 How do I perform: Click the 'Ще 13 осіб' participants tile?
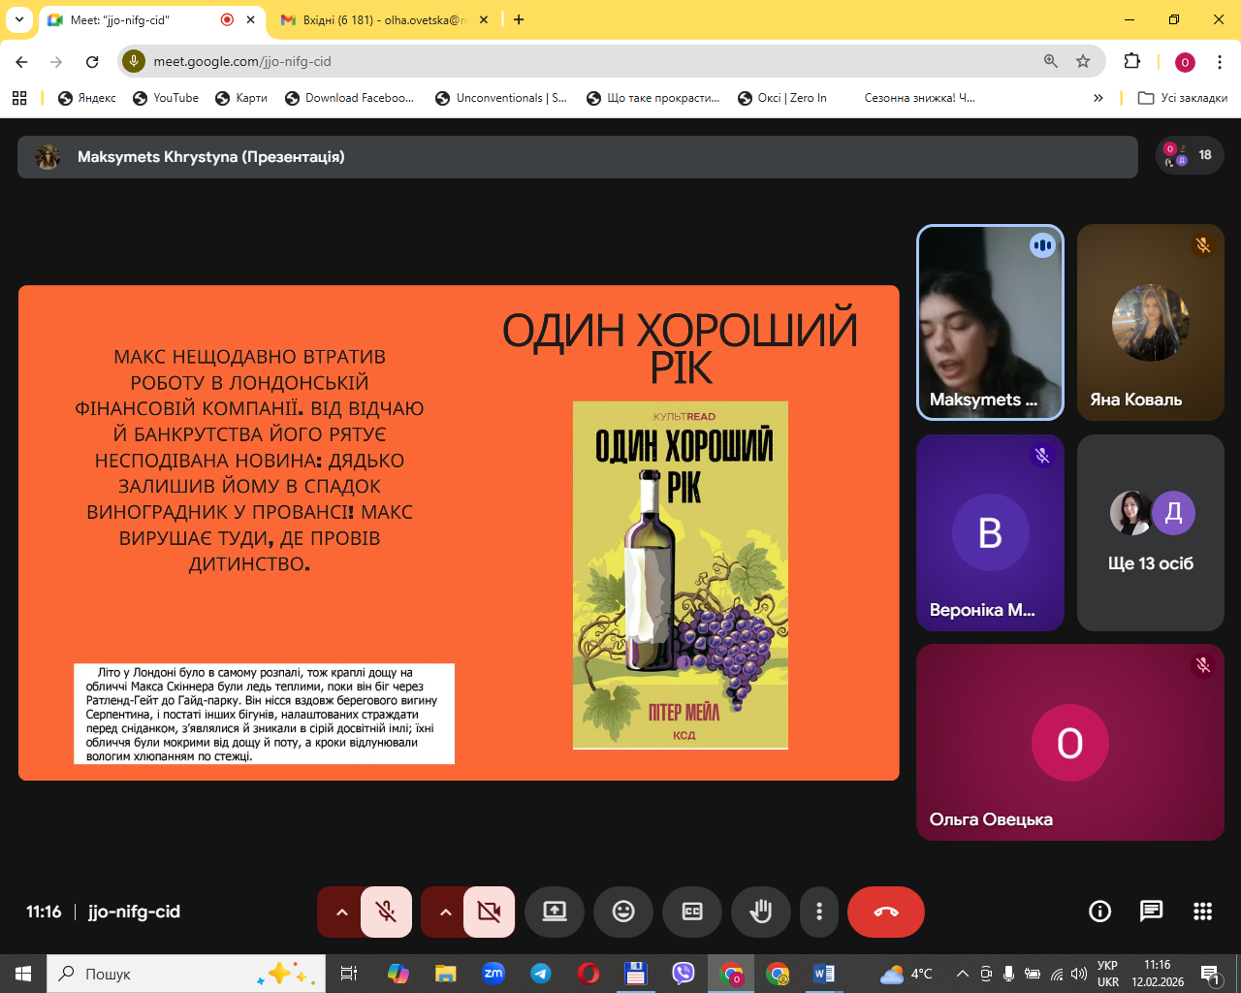coord(1151,532)
